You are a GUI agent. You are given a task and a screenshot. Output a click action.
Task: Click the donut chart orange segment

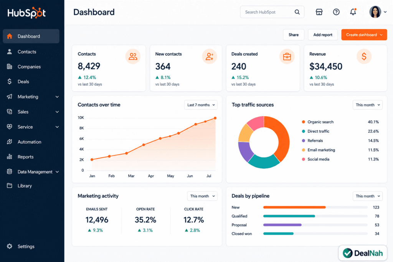(x=282, y=137)
